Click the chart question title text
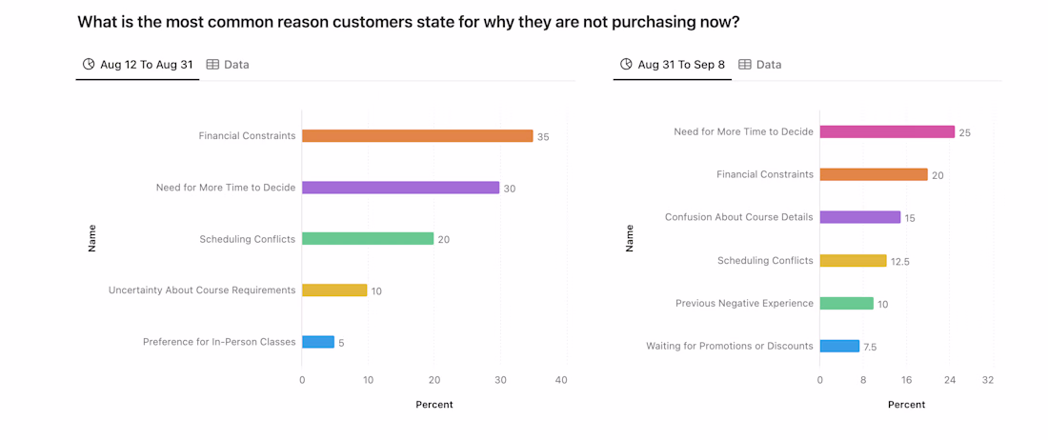This screenshot has height=440, width=1048. tap(408, 21)
